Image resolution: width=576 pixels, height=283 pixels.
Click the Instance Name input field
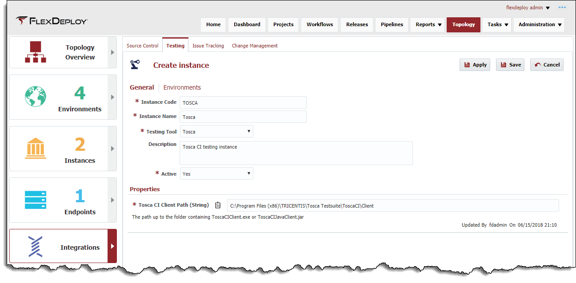[243, 117]
